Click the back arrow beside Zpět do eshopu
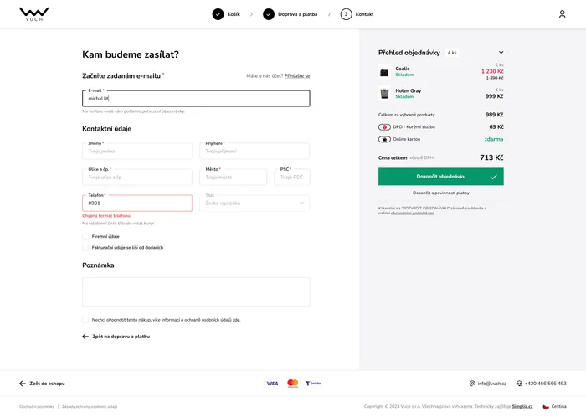This screenshot has width=586, height=417. [x=23, y=384]
